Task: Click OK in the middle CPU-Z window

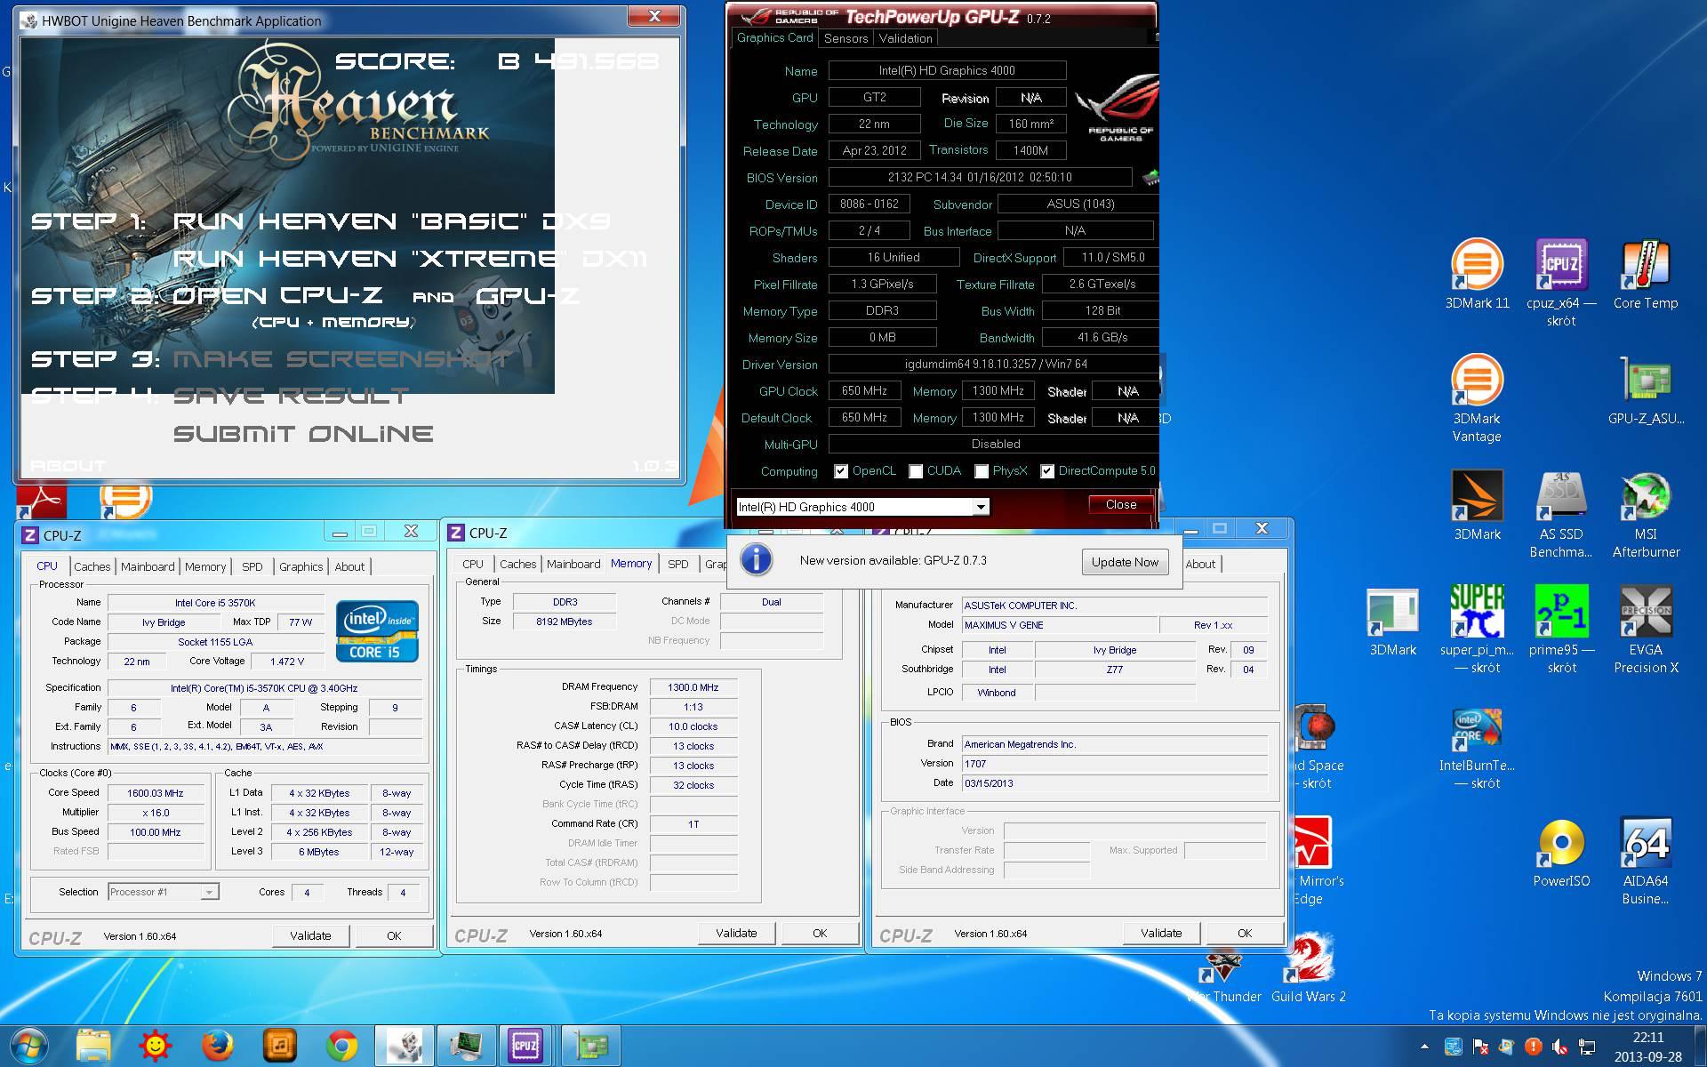Action: tap(820, 933)
